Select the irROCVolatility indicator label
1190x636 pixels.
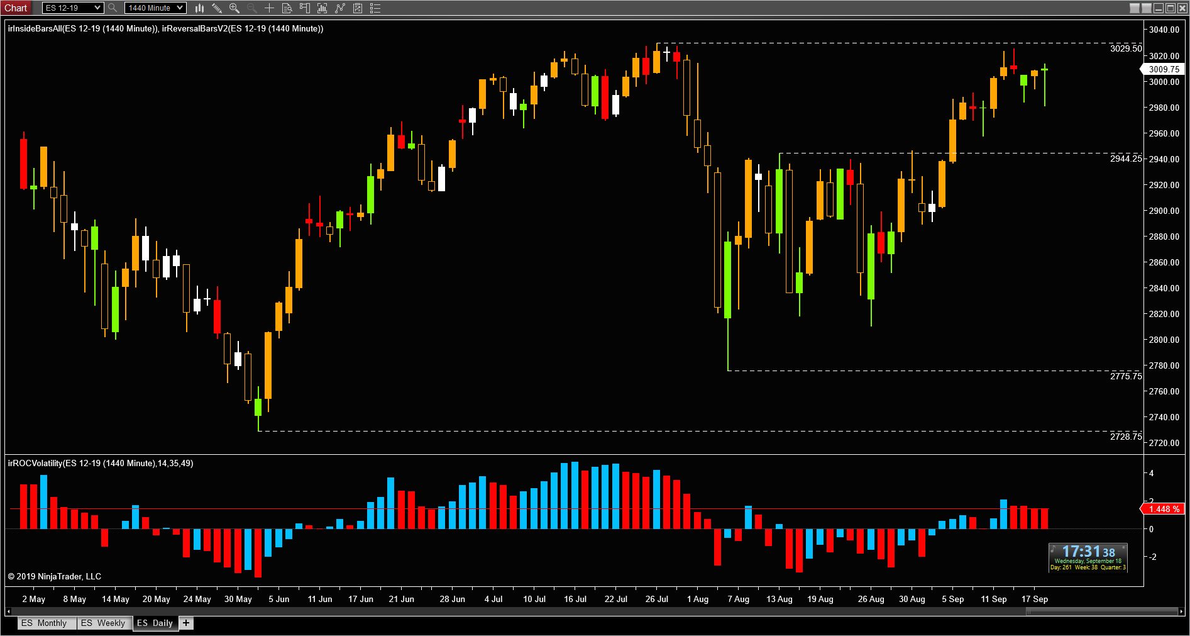click(101, 463)
